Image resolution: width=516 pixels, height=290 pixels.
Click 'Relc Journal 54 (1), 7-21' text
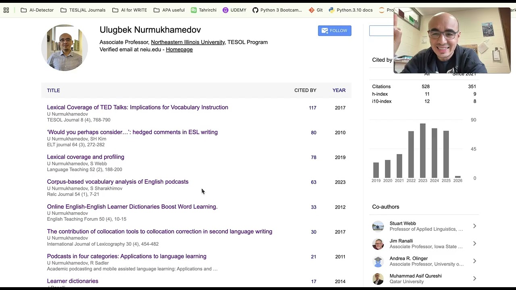click(73, 194)
